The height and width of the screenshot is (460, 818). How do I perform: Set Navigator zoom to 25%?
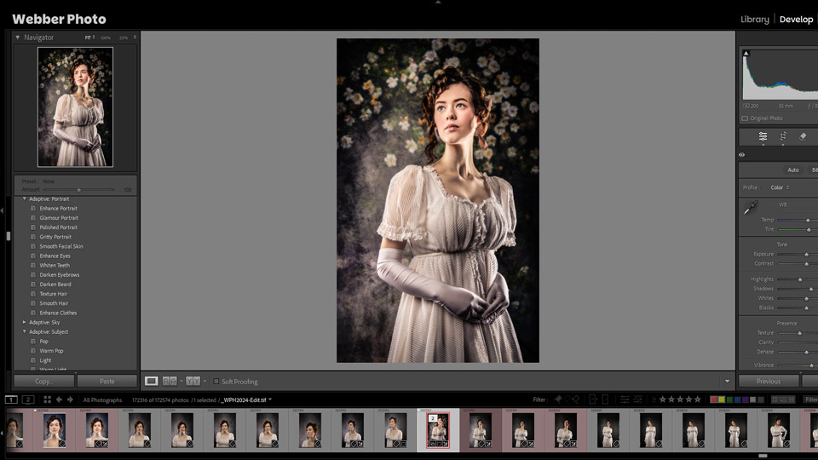click(124, 37)
